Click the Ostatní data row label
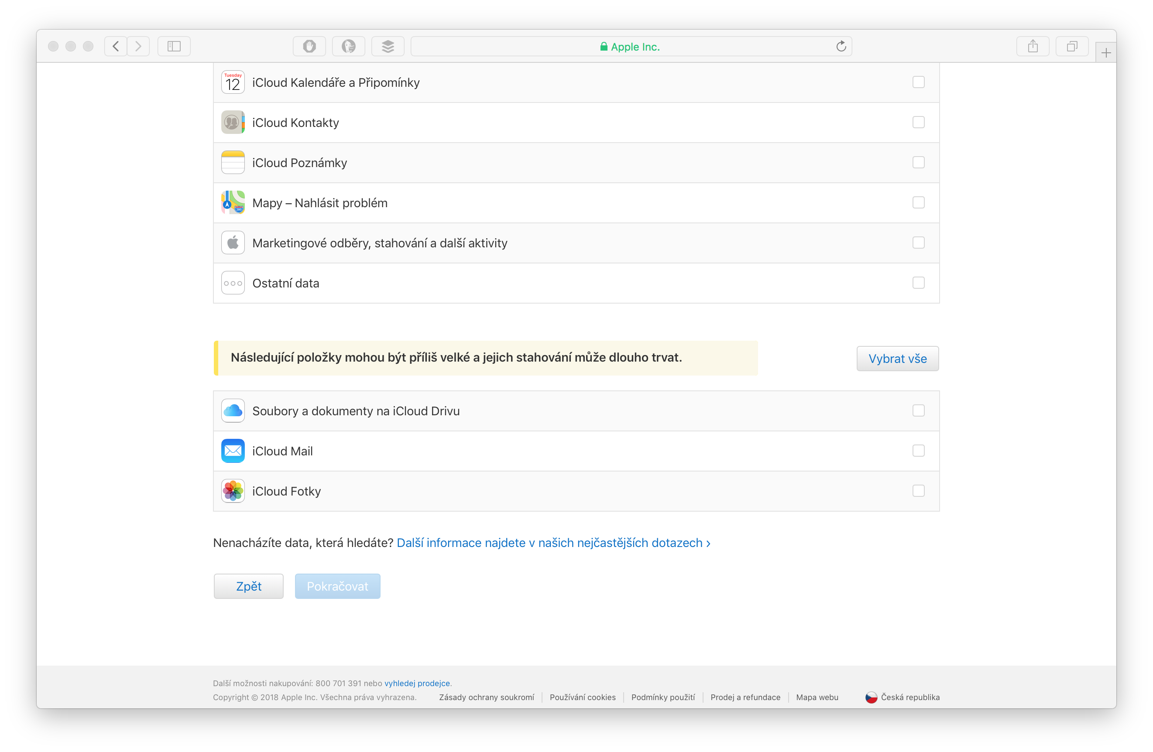 pos(286,283)
